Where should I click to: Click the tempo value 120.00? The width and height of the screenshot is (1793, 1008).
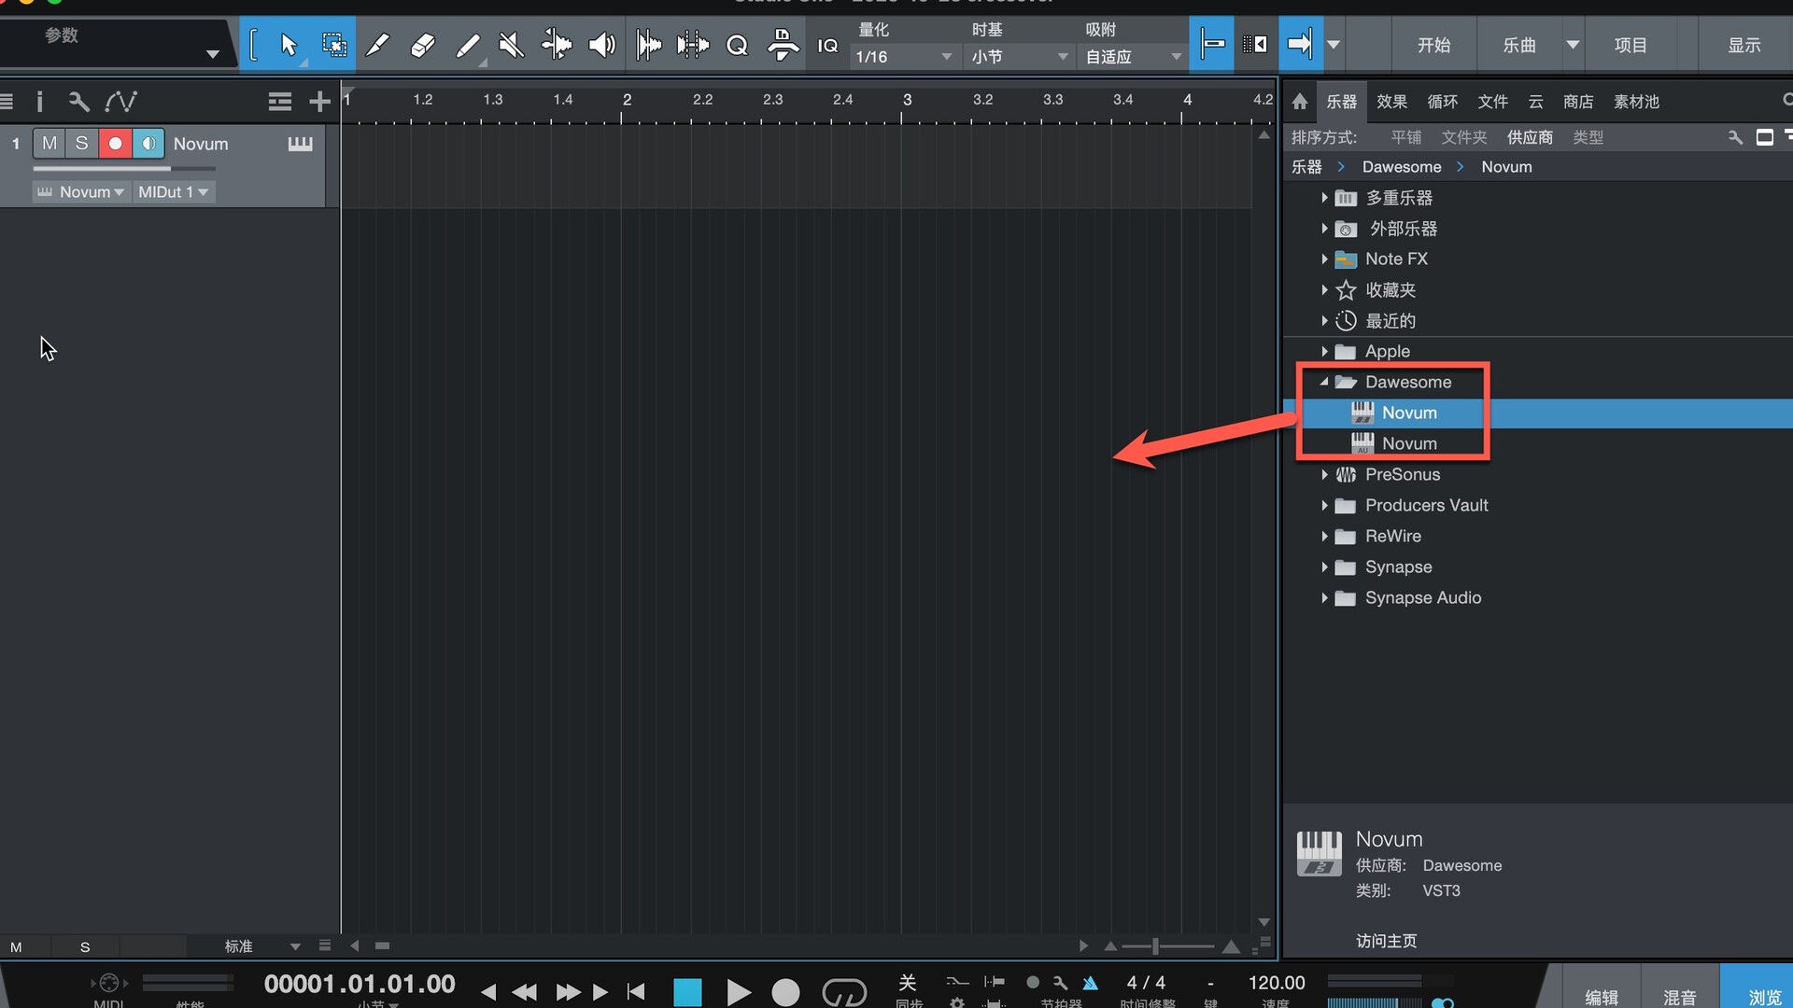[1276, 983]
